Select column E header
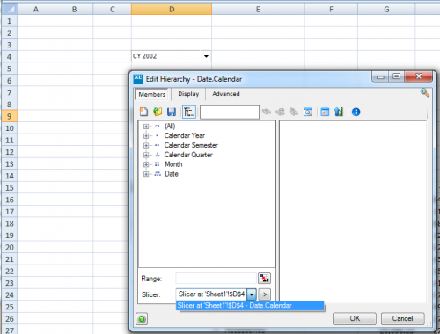 (x=258, y=10)
